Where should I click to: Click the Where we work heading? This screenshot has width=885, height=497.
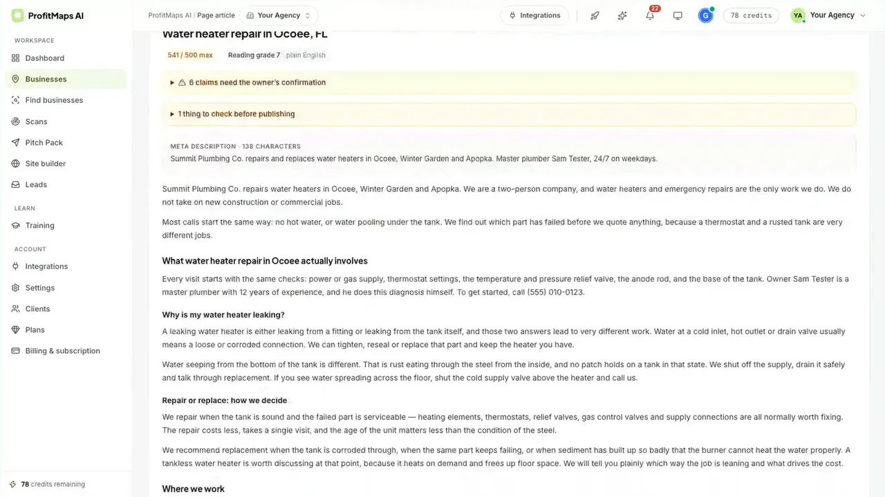pos(193,489)
